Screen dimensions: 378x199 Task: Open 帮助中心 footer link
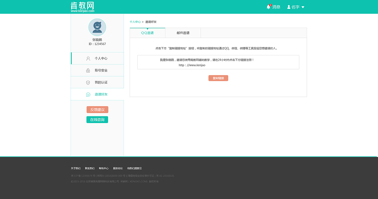click(x=104, y=168)
